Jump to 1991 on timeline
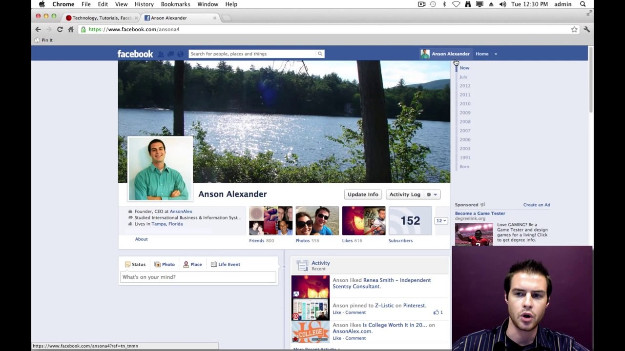This screenshot has width=625, height=351. 465,157
